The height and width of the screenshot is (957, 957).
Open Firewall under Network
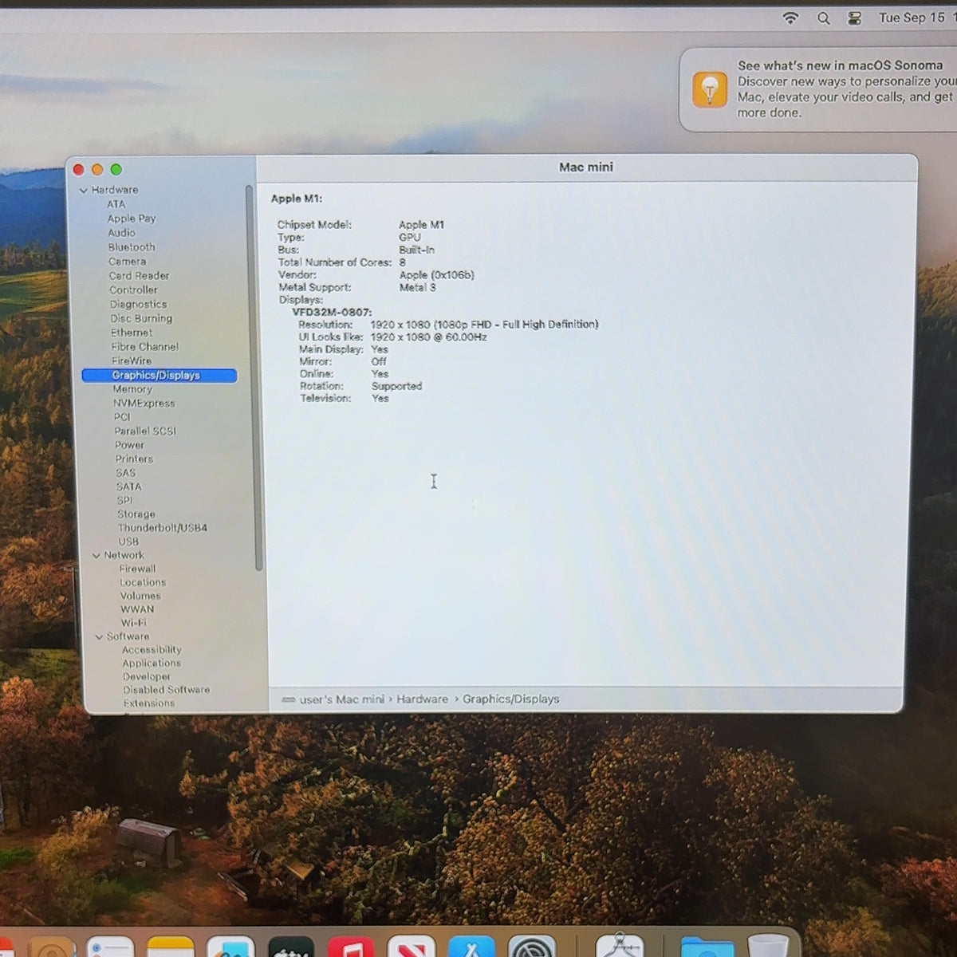pyautogui.click(x=137, y=569)
